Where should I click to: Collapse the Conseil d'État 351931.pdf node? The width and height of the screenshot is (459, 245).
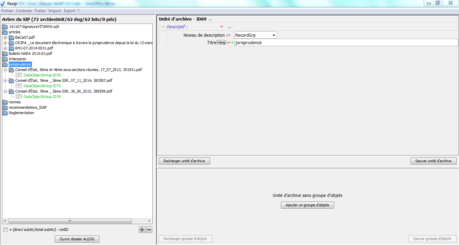pos(5,70)
